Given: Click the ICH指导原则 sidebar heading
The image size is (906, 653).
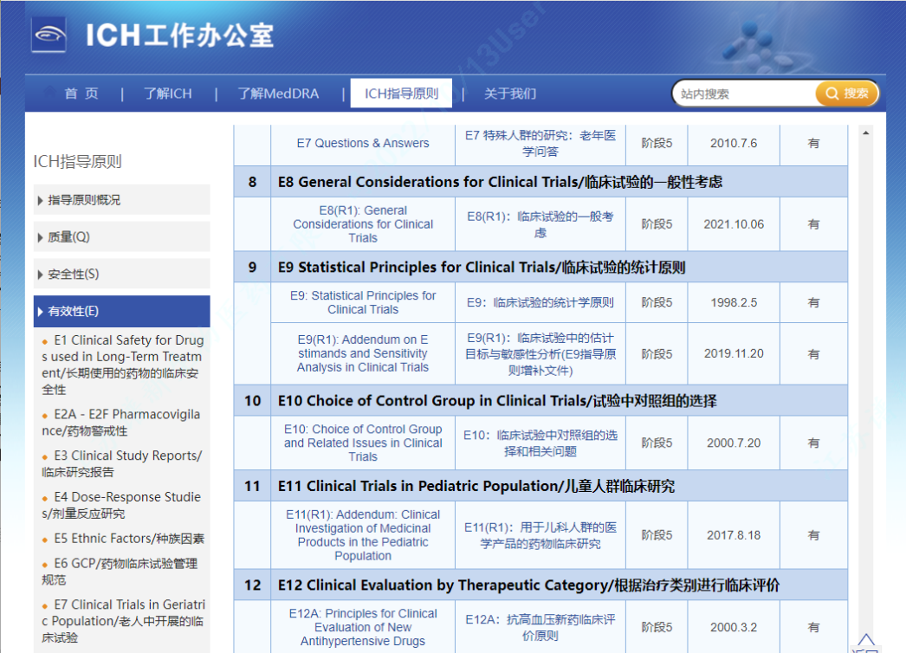Looking at the screenshot, I should pyautogui.click(x=77, y=162).
